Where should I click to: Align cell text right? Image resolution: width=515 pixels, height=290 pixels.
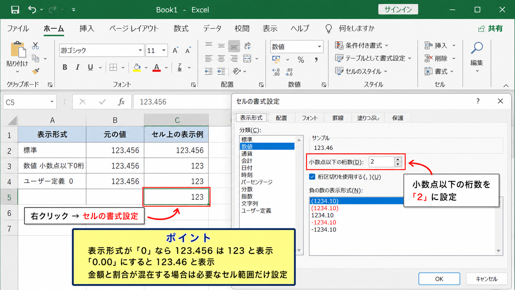coord(234,59)
